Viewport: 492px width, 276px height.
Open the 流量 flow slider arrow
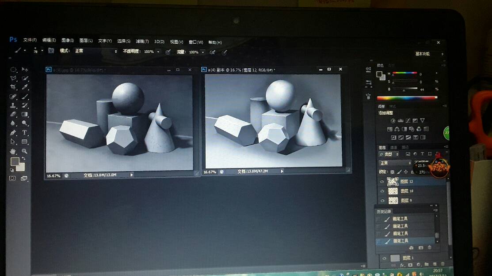[203, 52]
